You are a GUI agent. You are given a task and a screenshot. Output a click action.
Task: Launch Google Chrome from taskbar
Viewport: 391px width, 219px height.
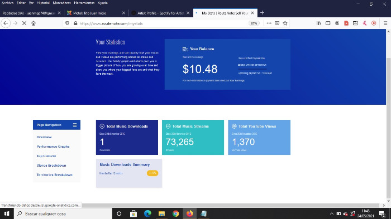pos(175,213)
